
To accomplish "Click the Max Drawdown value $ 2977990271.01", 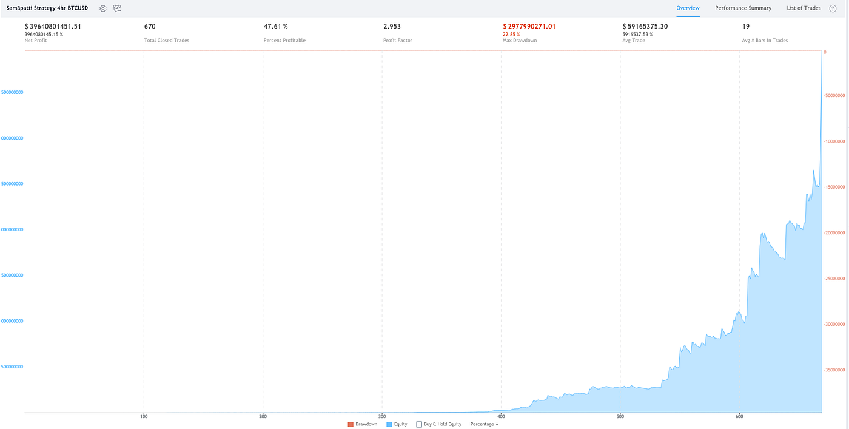I will coord(529,26).
